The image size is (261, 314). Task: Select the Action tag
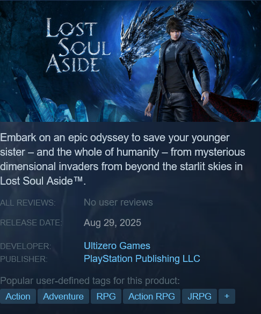click(x=18, y=296)
